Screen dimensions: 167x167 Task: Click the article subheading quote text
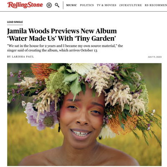(x=65, y=48)
